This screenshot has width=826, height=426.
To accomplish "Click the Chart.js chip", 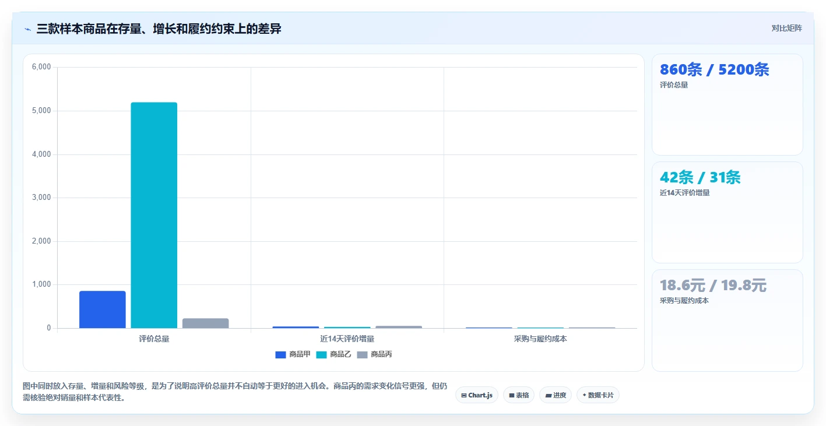I will (x=476, y=395).
